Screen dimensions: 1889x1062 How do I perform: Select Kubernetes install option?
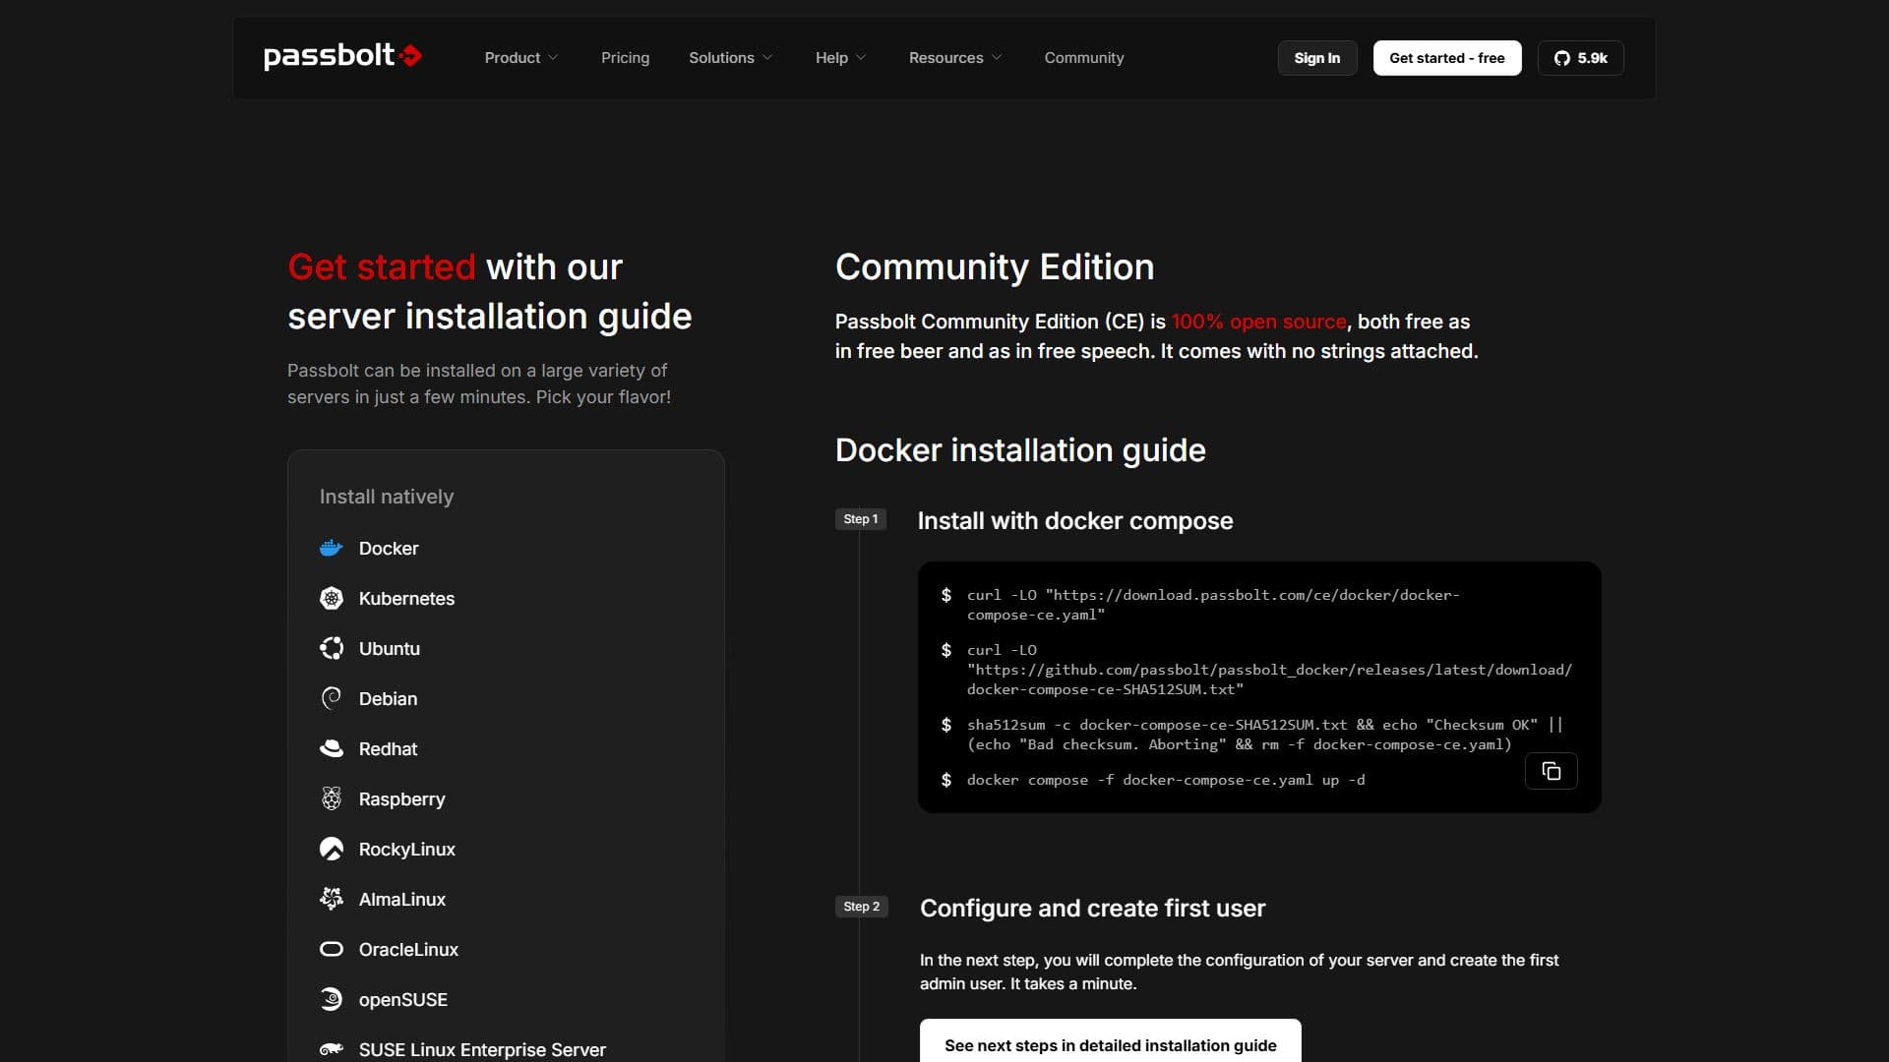pos(406,599)
